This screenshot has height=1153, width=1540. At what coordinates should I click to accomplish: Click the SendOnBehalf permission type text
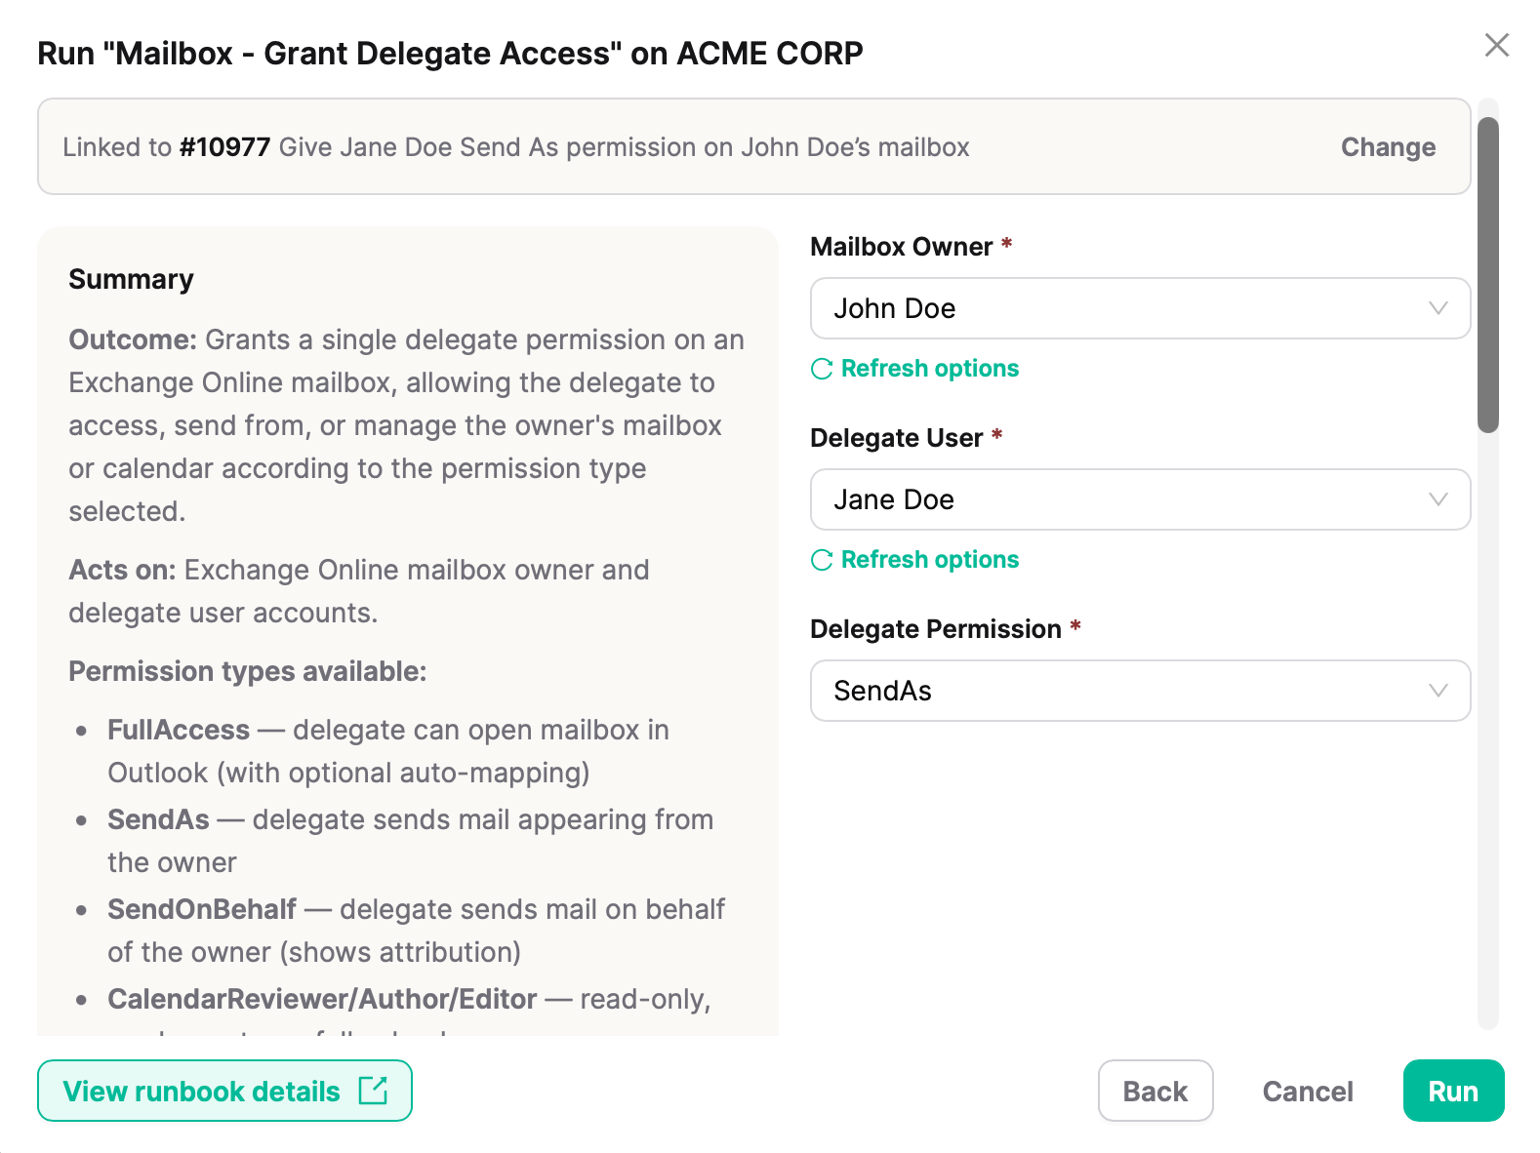coord(202,909)
